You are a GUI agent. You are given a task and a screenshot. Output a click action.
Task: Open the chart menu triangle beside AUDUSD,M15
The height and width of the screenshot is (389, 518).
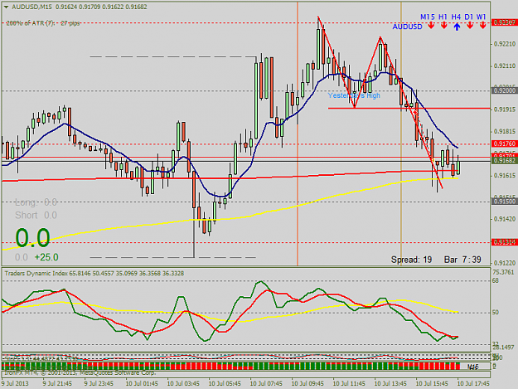[x=6, y=7]
